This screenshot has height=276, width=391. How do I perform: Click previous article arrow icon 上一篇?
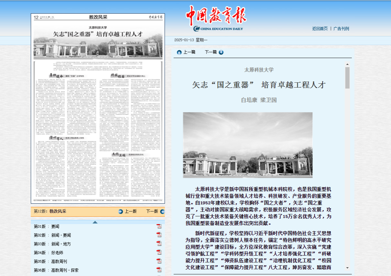coord(179,52)
